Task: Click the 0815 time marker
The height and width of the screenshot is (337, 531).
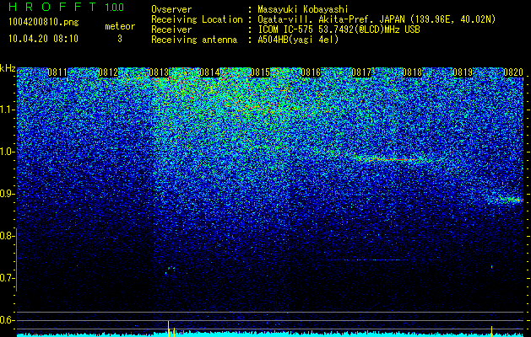Action: click(x=260, y=72)
